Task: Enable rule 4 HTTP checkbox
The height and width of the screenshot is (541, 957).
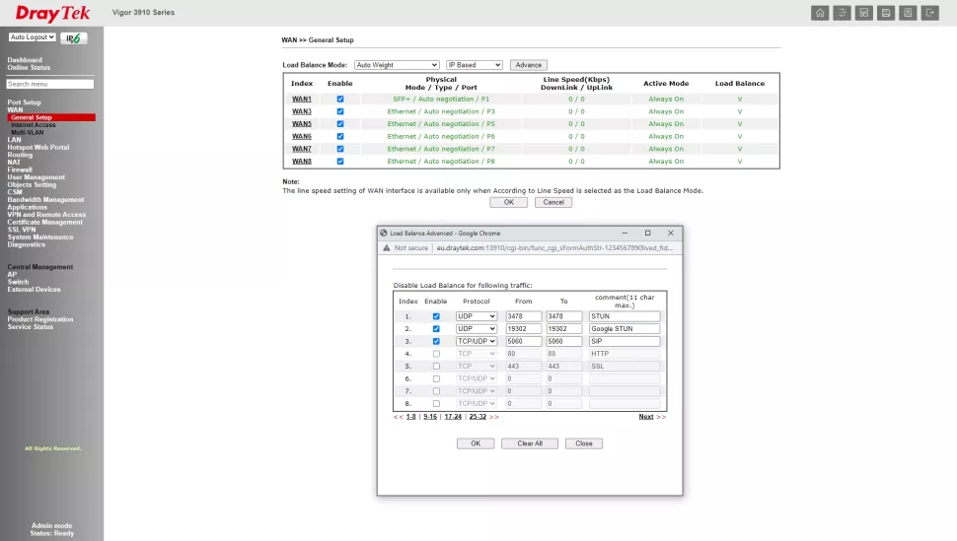Action: pyautogui.click(x=436, y=354)
